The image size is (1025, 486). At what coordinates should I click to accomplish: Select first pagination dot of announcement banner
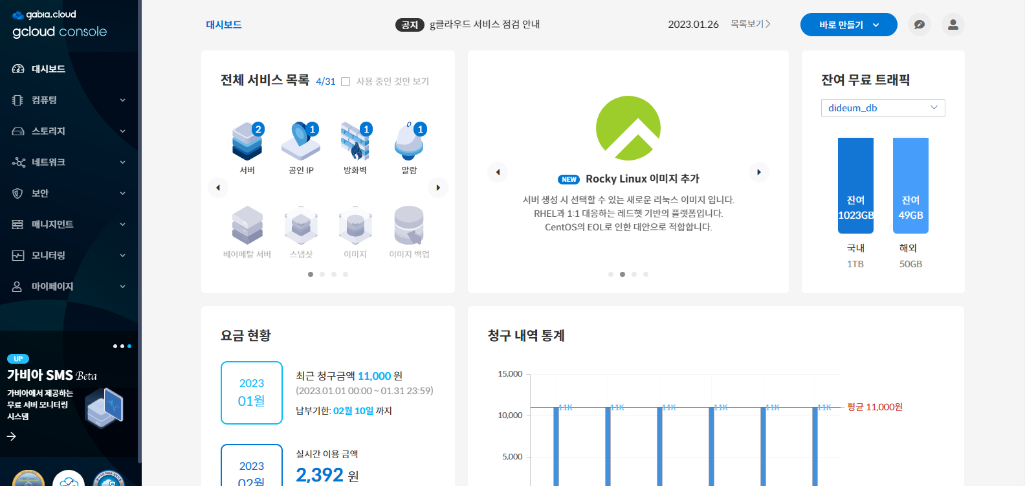611,274
